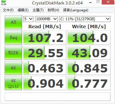The height and width of the screenshot is (104, 115).
Task: Open the test count dropdown showing 5
Action: (x=28, y=19)
